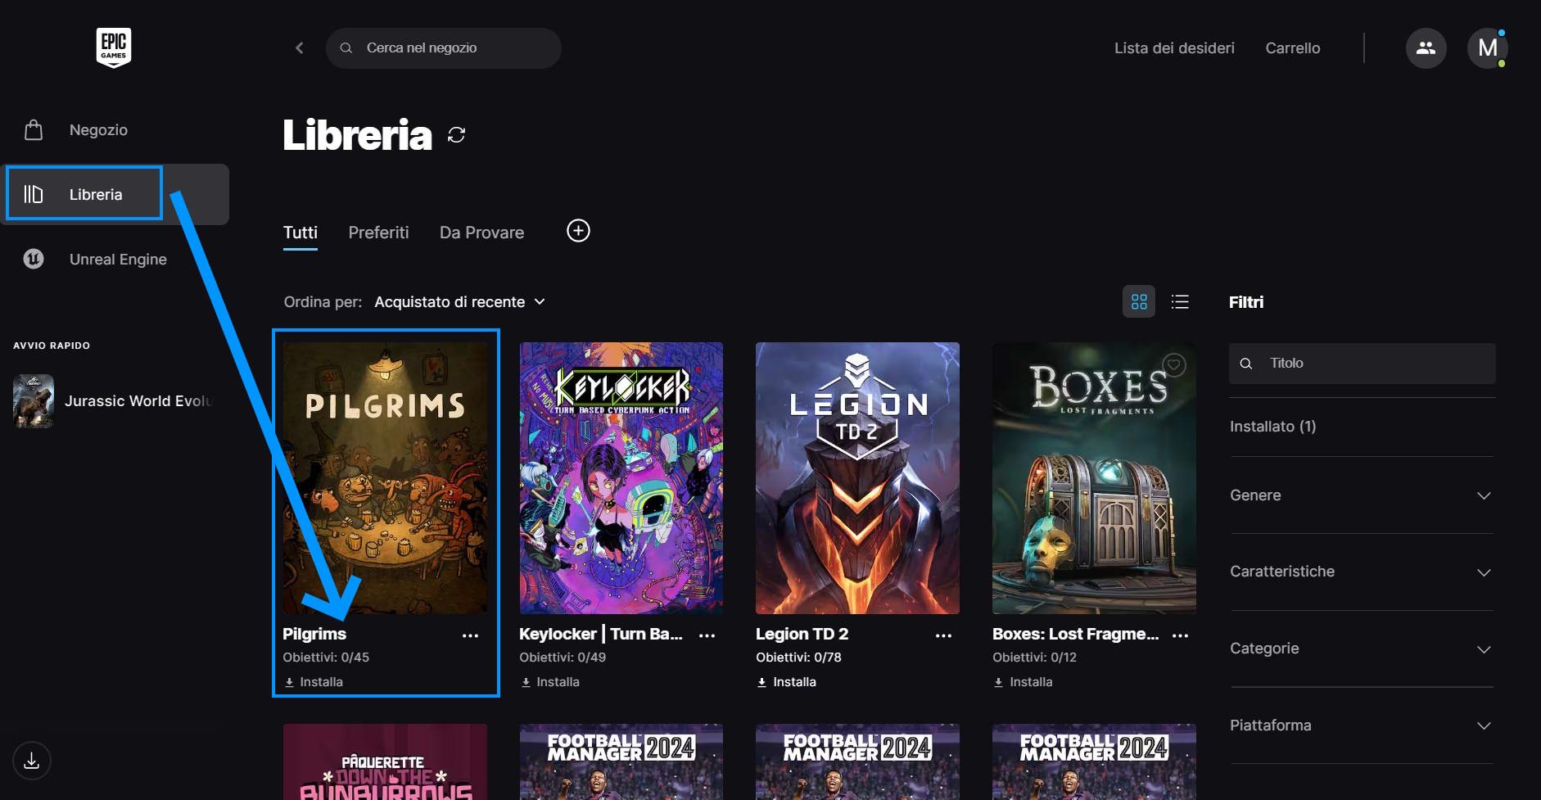This screenshot has height=800, width=1541.
Task: Click the Epic Games logo
Action: pos(114,47)
